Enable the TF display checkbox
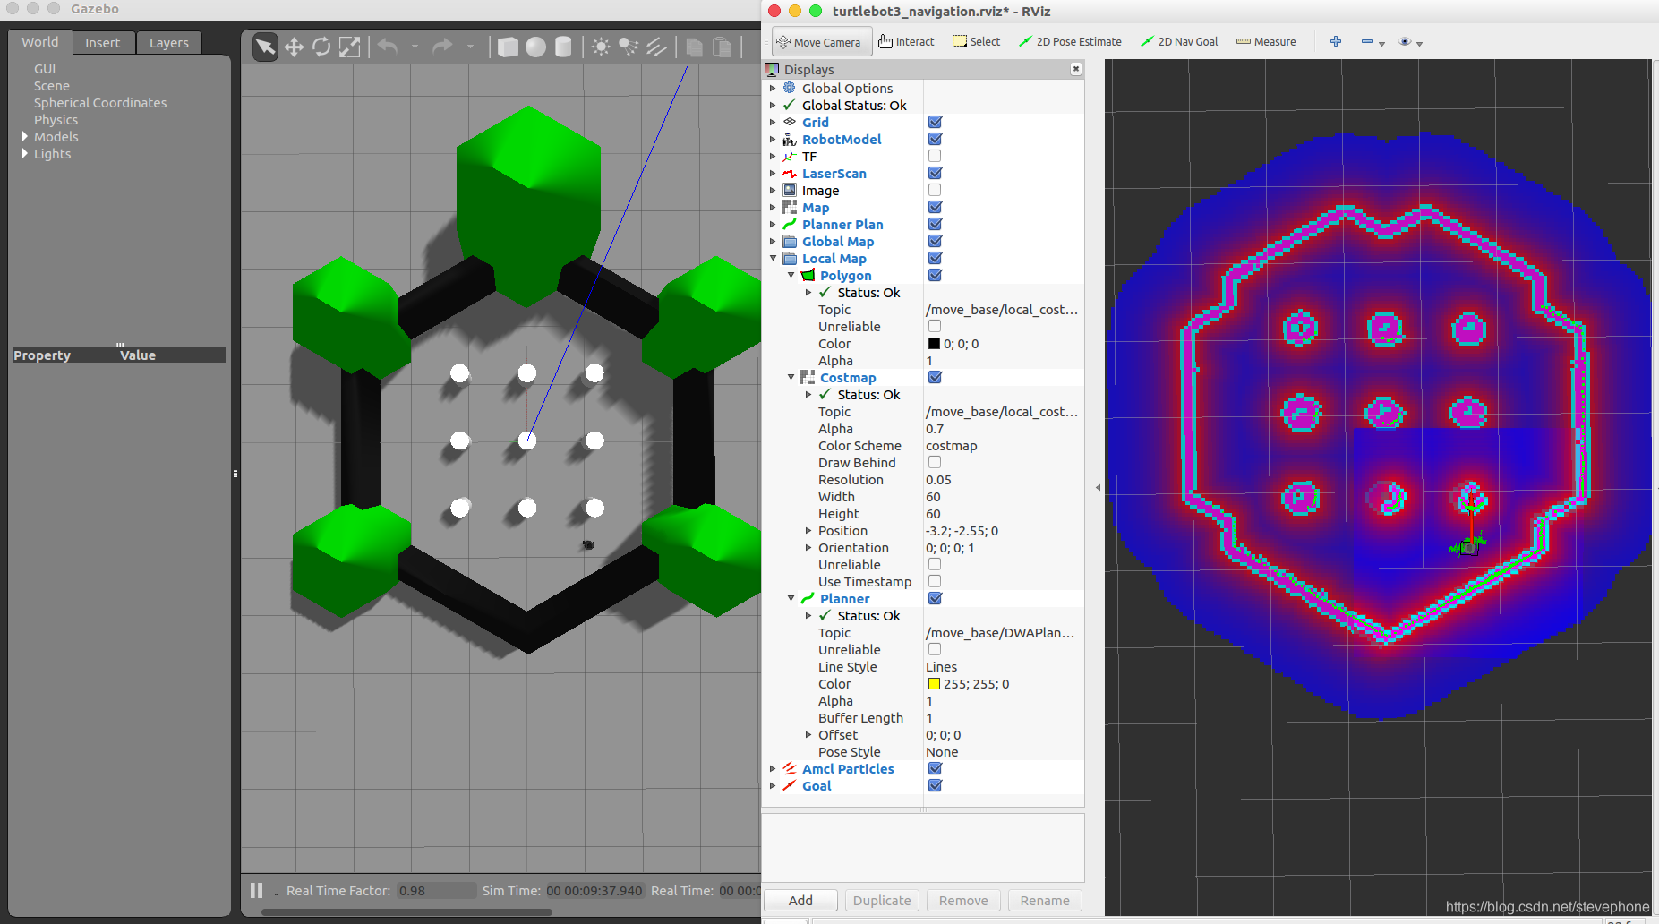 tap(935, 156)
